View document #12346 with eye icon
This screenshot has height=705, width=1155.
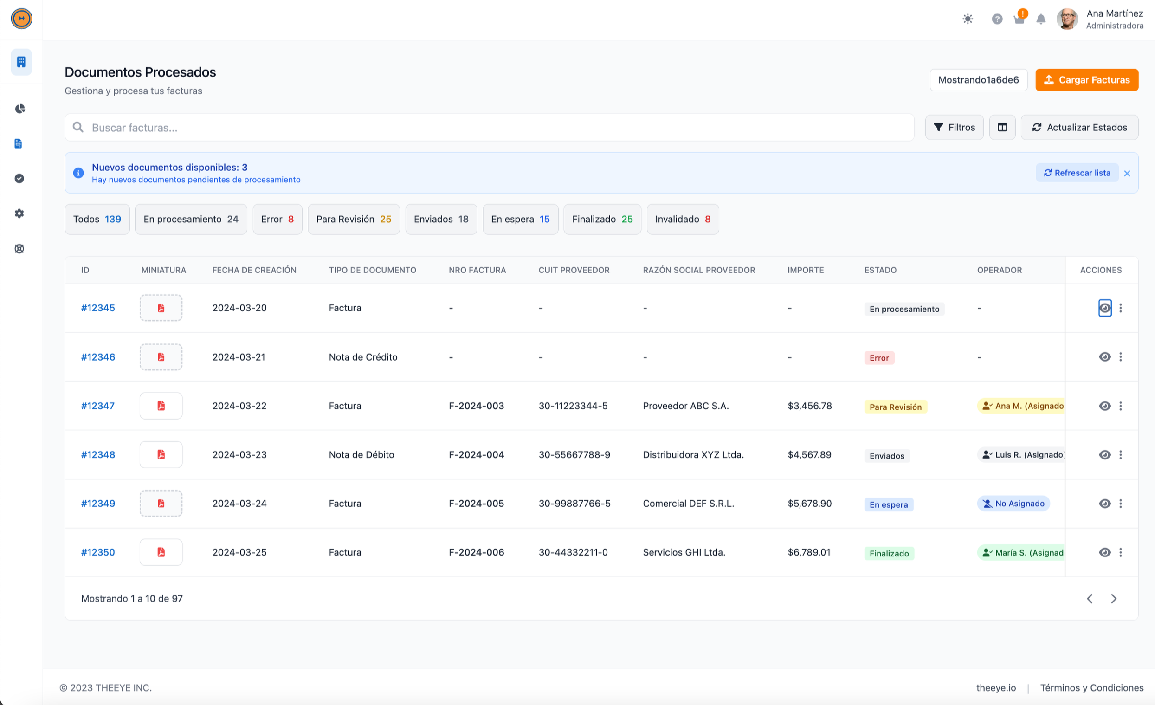tap(1104, 357)
